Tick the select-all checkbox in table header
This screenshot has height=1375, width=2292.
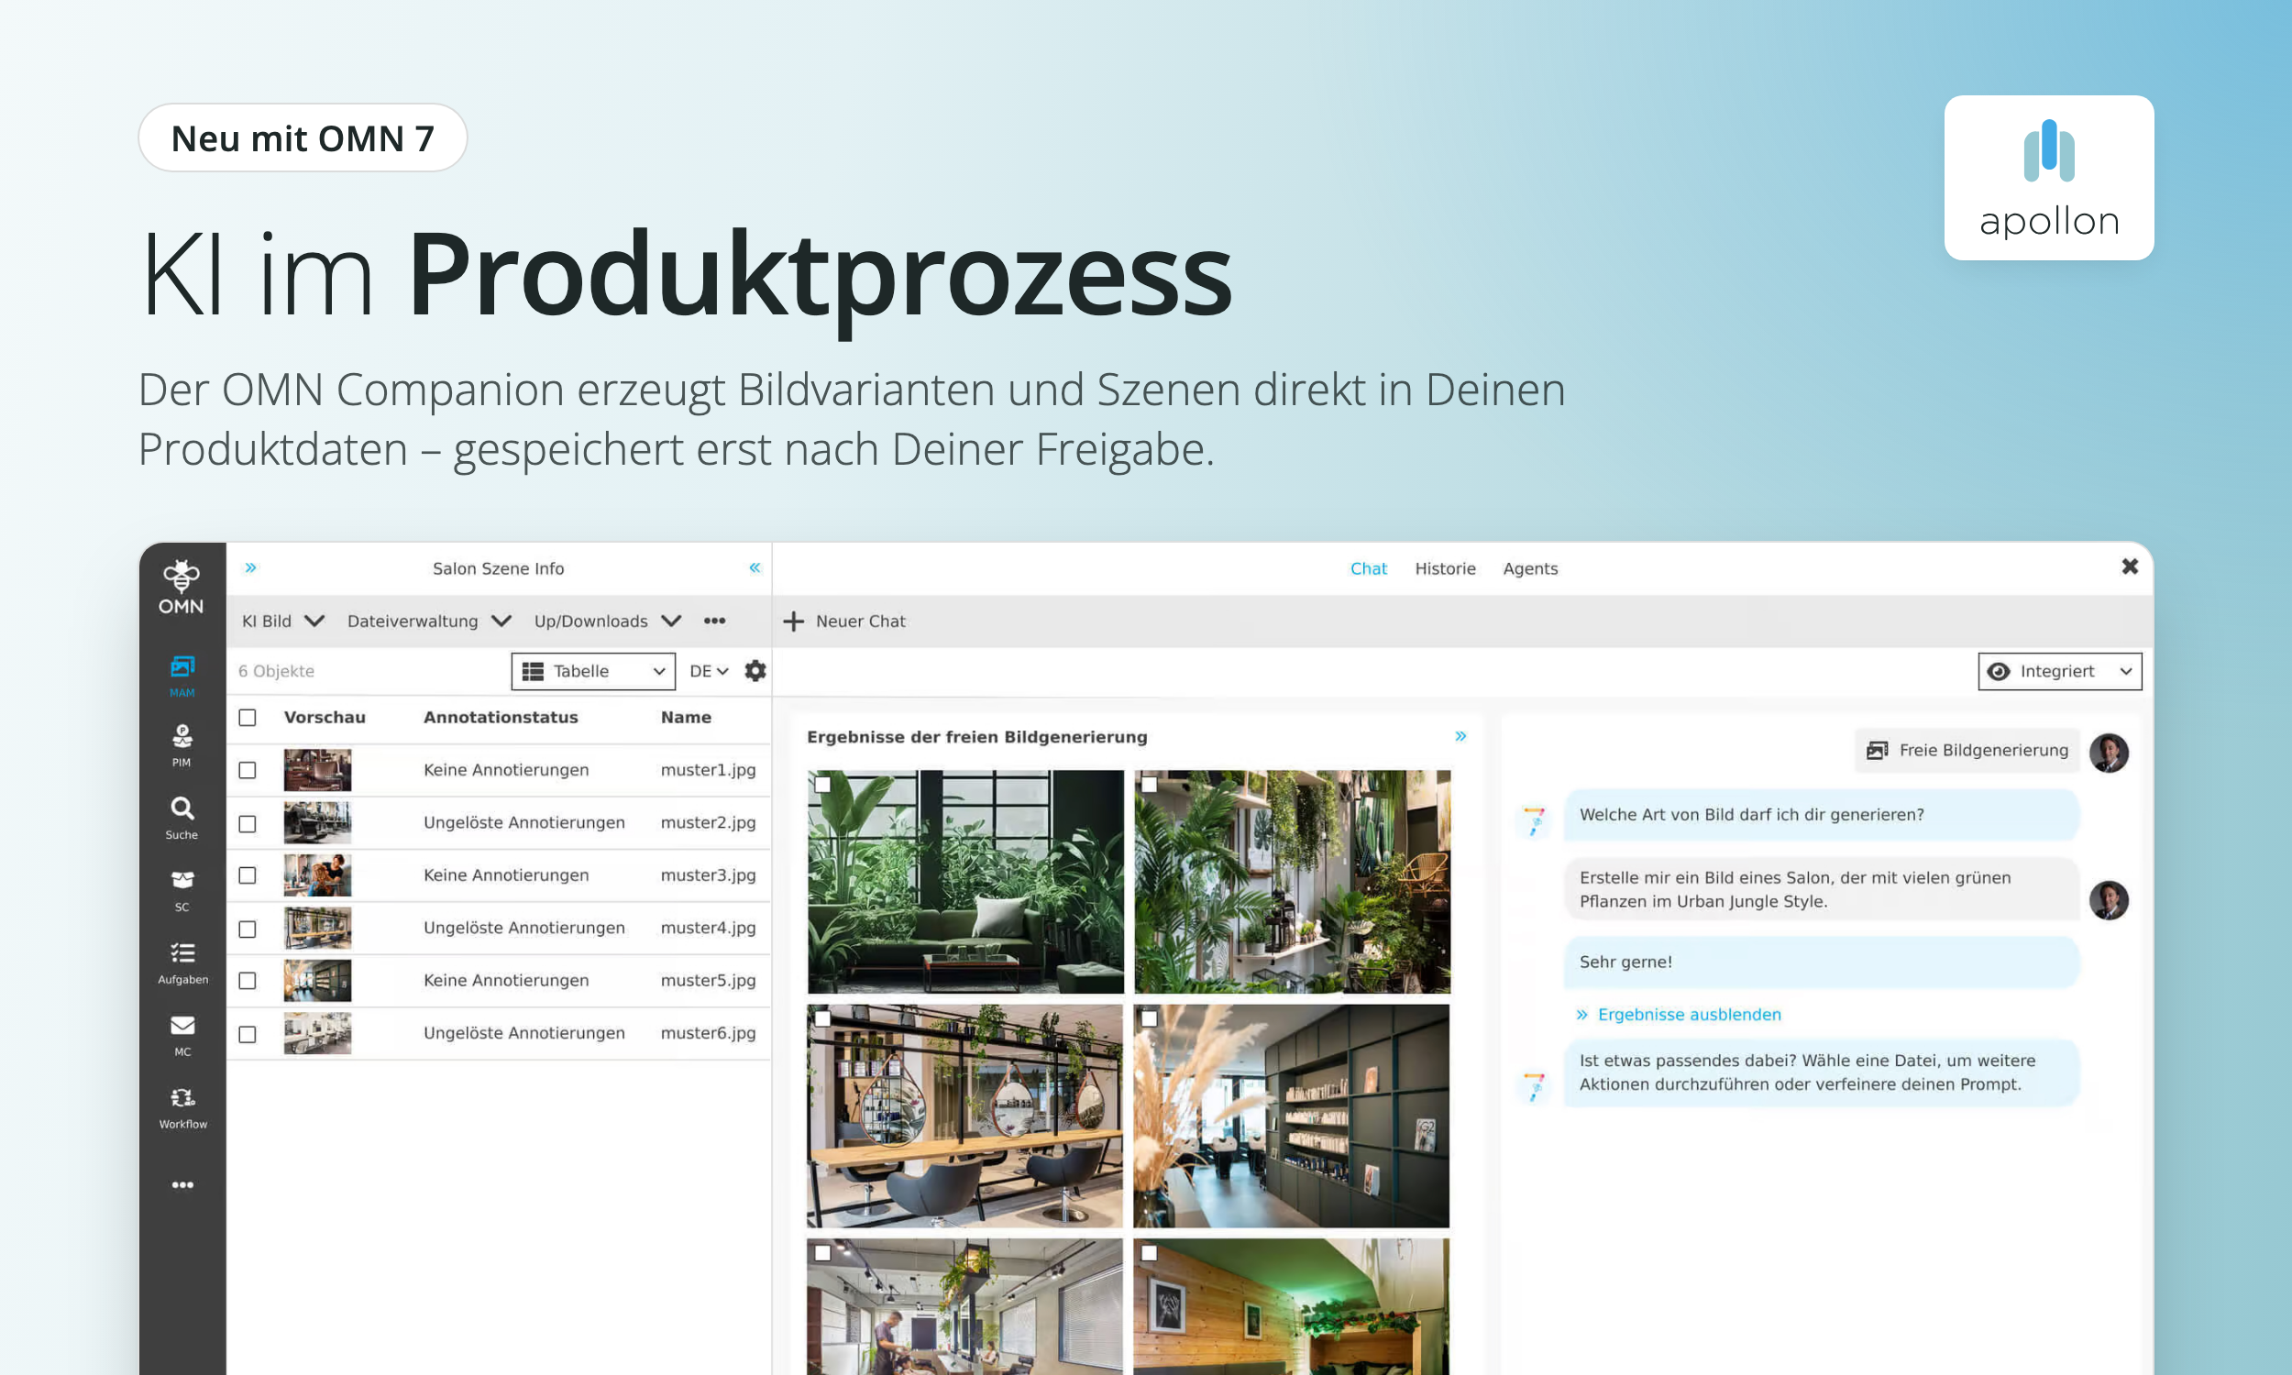point(248,717)
